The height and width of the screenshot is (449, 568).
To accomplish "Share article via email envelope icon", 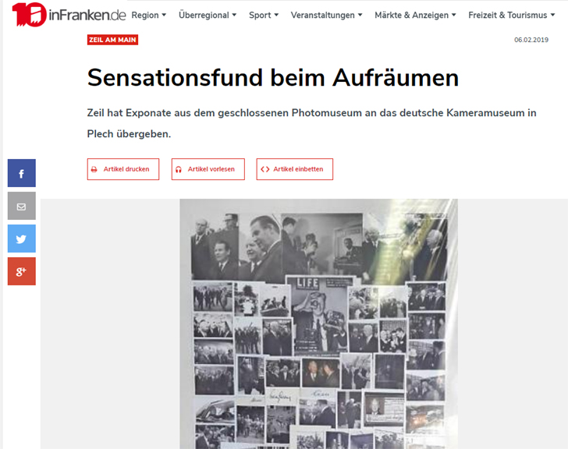I will coord(22,206).
